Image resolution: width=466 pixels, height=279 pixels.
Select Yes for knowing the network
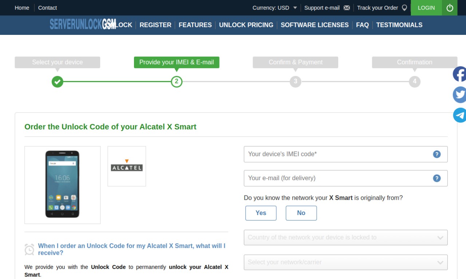click(261, 213)
